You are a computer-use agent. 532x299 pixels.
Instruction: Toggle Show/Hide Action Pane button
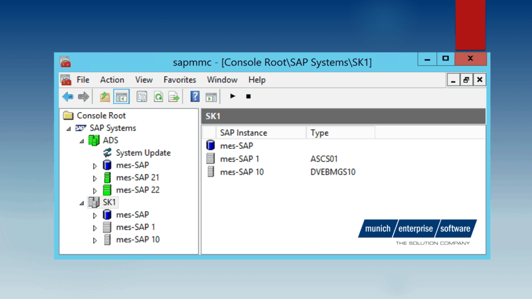(x=211, y=97)
